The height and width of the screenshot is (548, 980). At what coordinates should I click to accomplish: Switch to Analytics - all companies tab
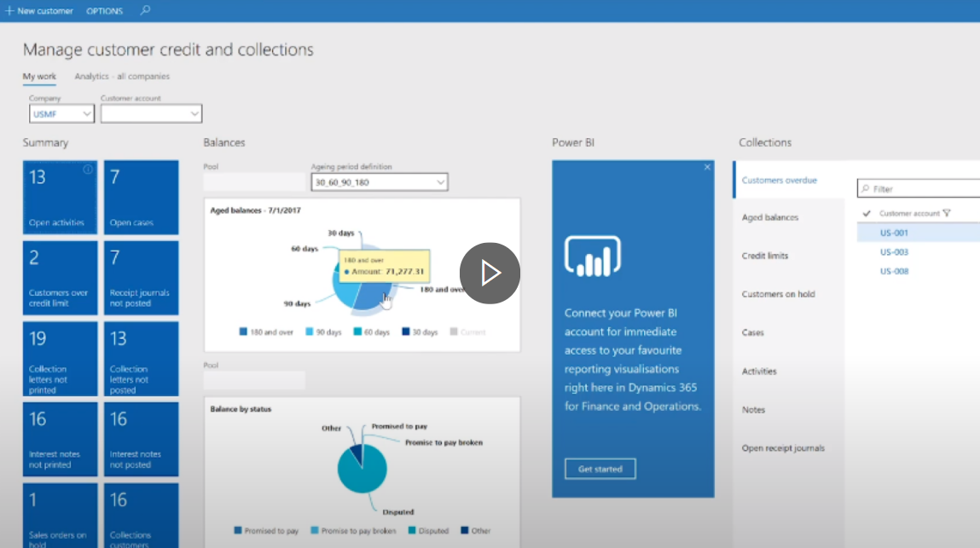coord(122,76)
